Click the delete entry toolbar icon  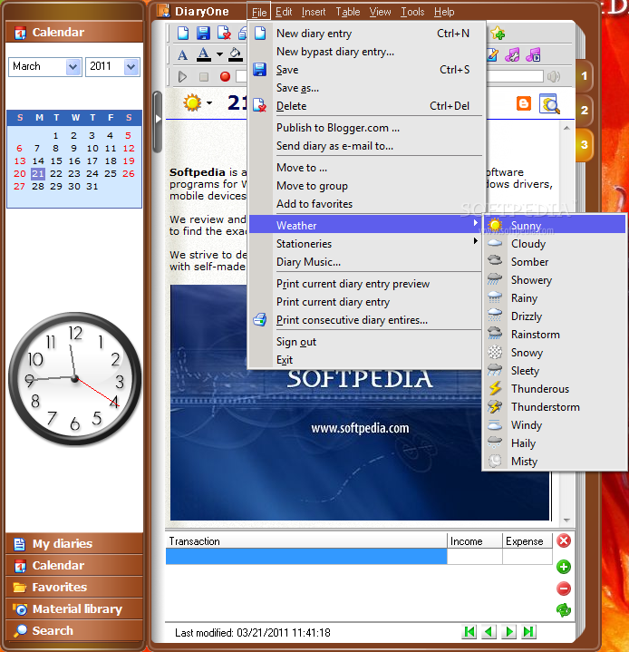224,33
